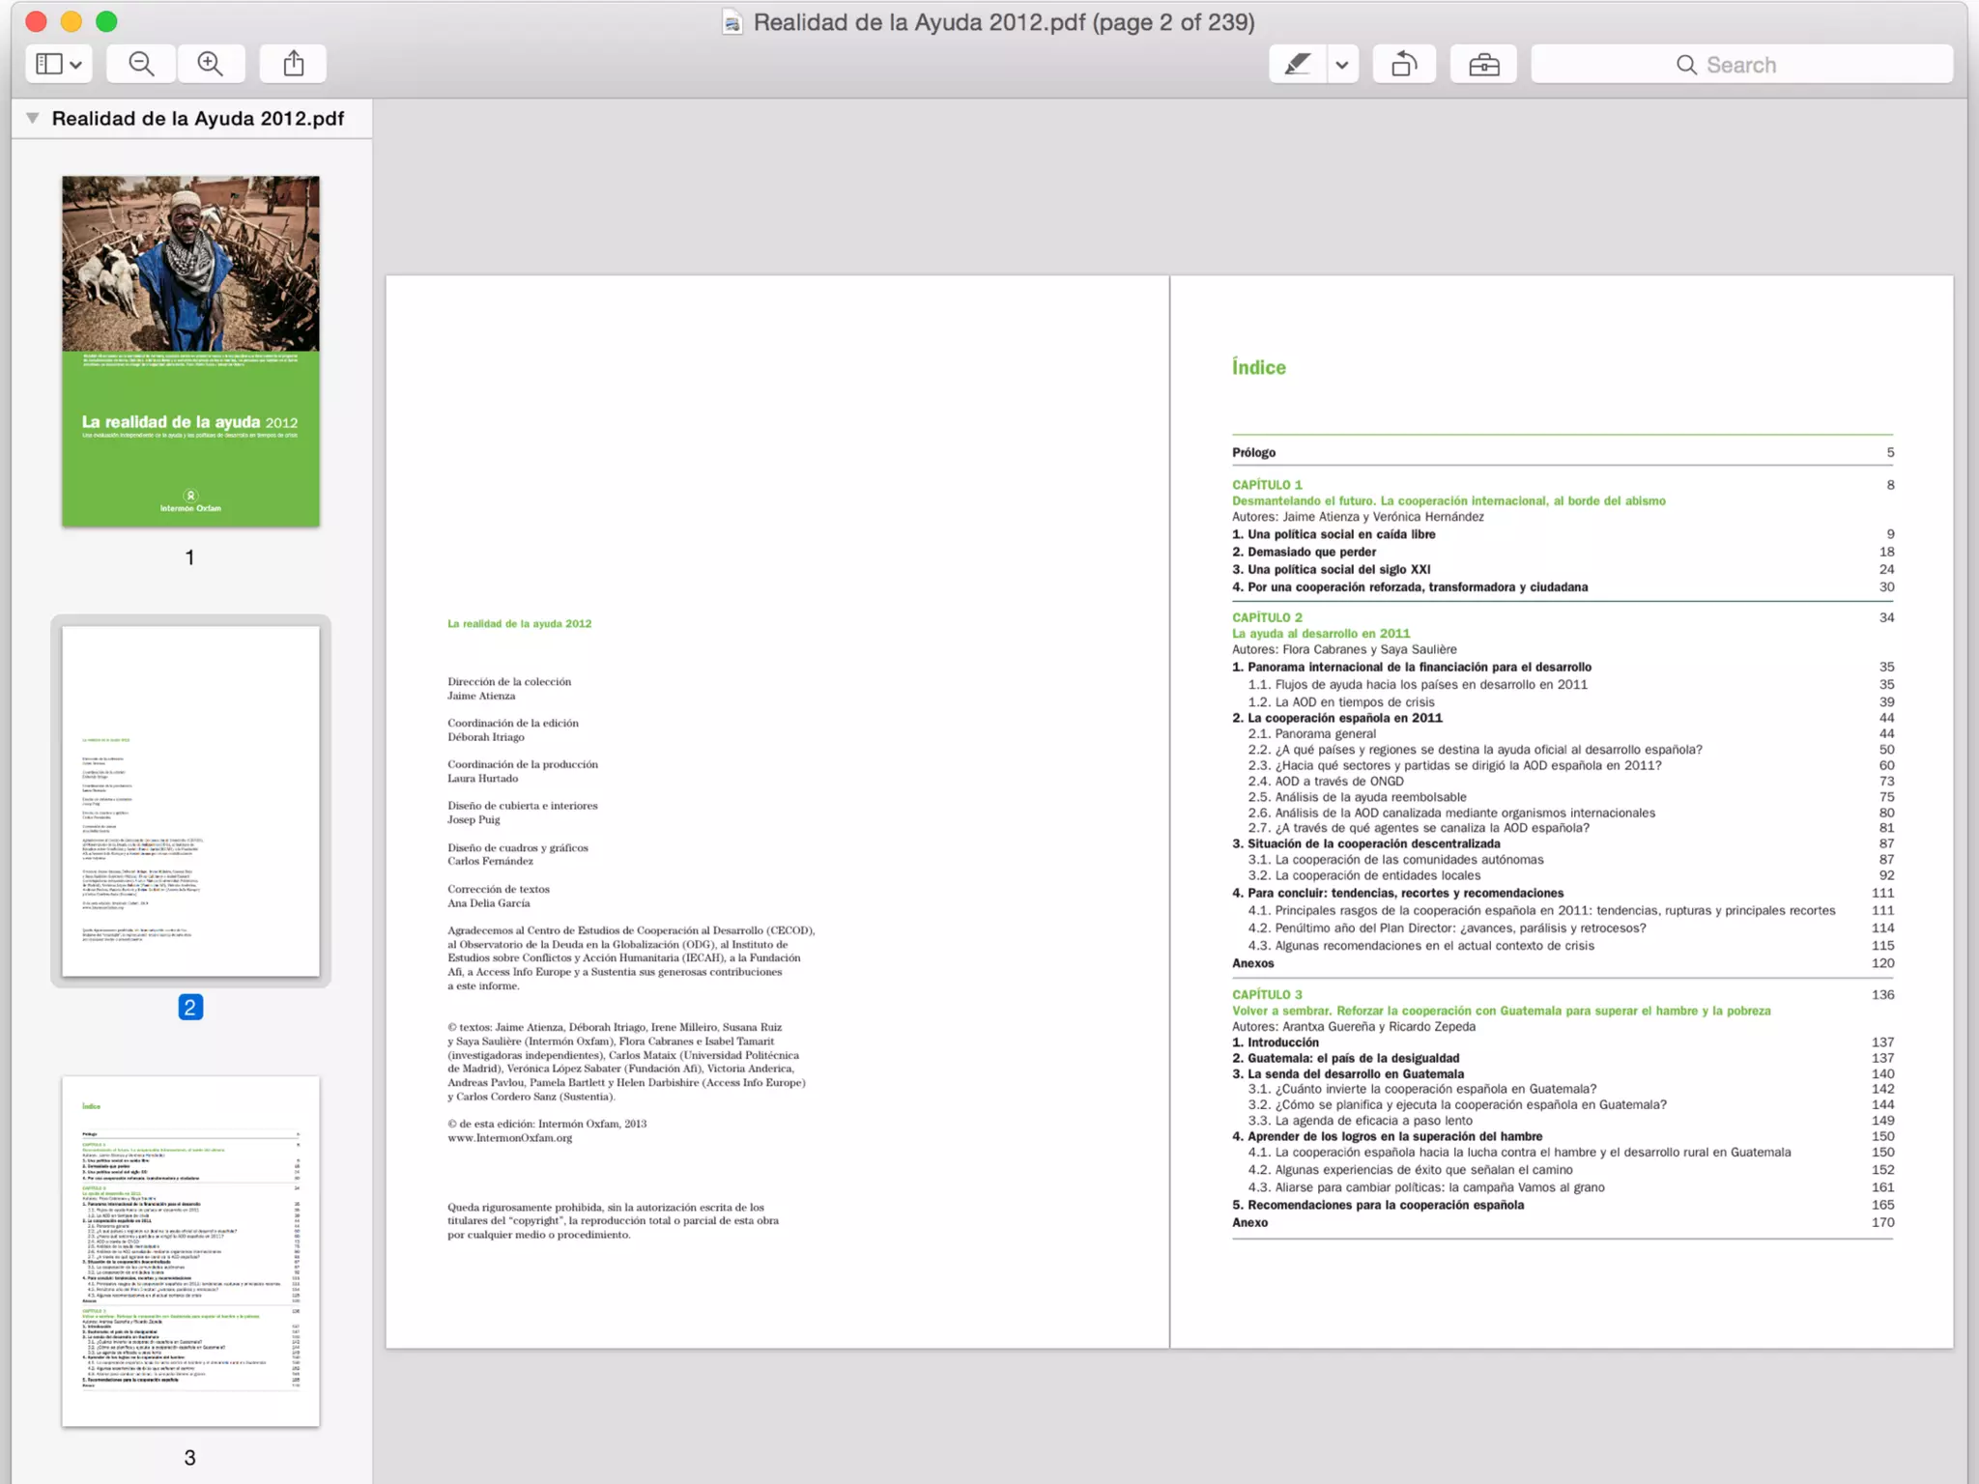Select the cover page 1 thumbnail
The height and width of the screenshot is (1484, 1979).
point(190,351)
